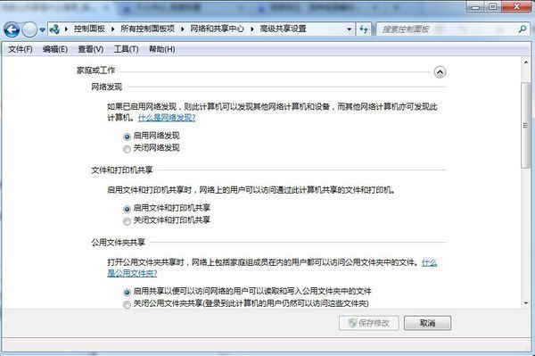
Task: Open 编辑(E) menu
Action: pyautogui.click(x=55, y=49)
